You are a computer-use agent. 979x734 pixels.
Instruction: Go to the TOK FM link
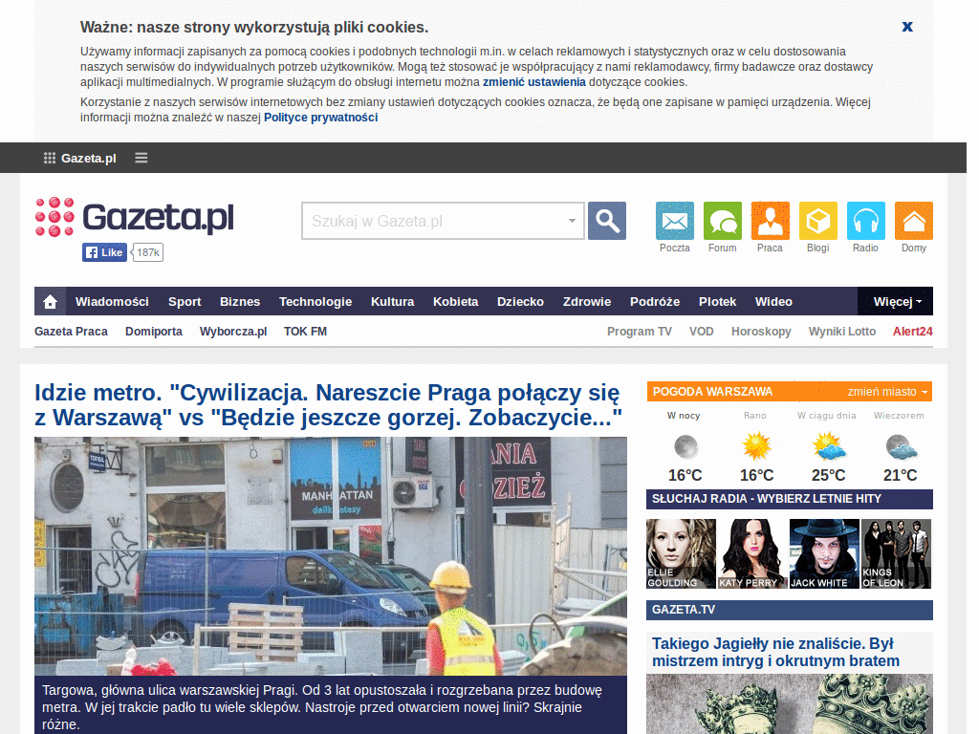tap(305, 332)
